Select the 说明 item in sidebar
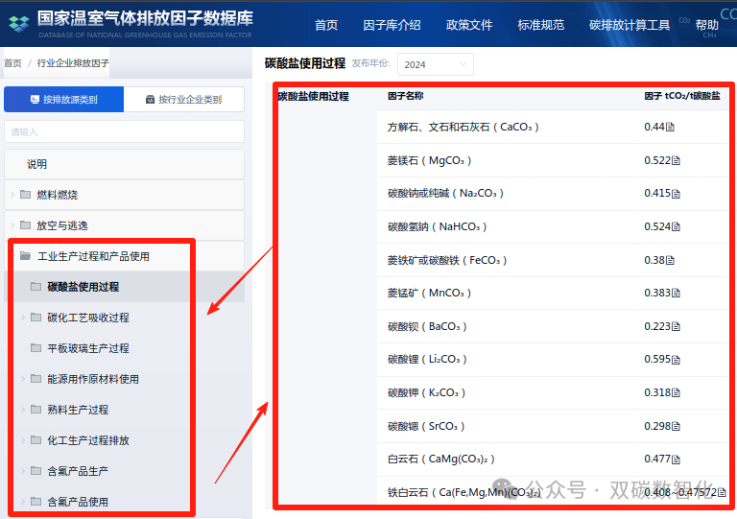 tap(36, 164)
